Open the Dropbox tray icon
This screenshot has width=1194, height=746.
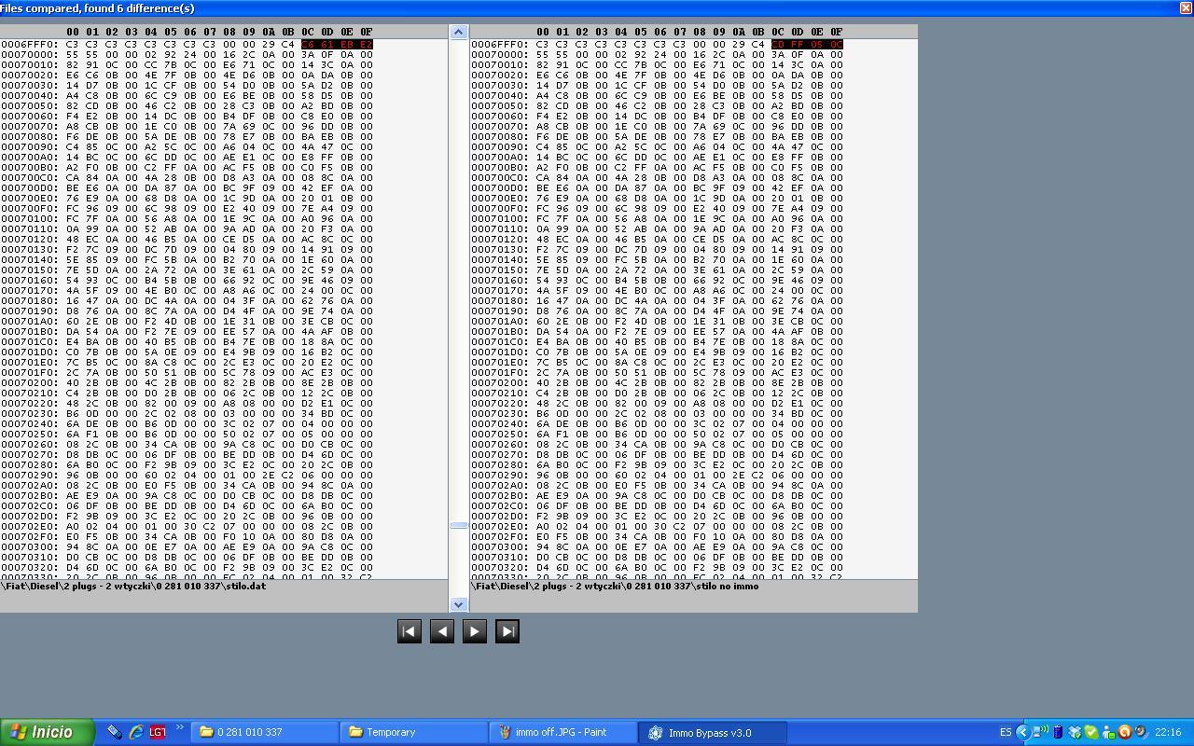click(x=1075, y=732)
